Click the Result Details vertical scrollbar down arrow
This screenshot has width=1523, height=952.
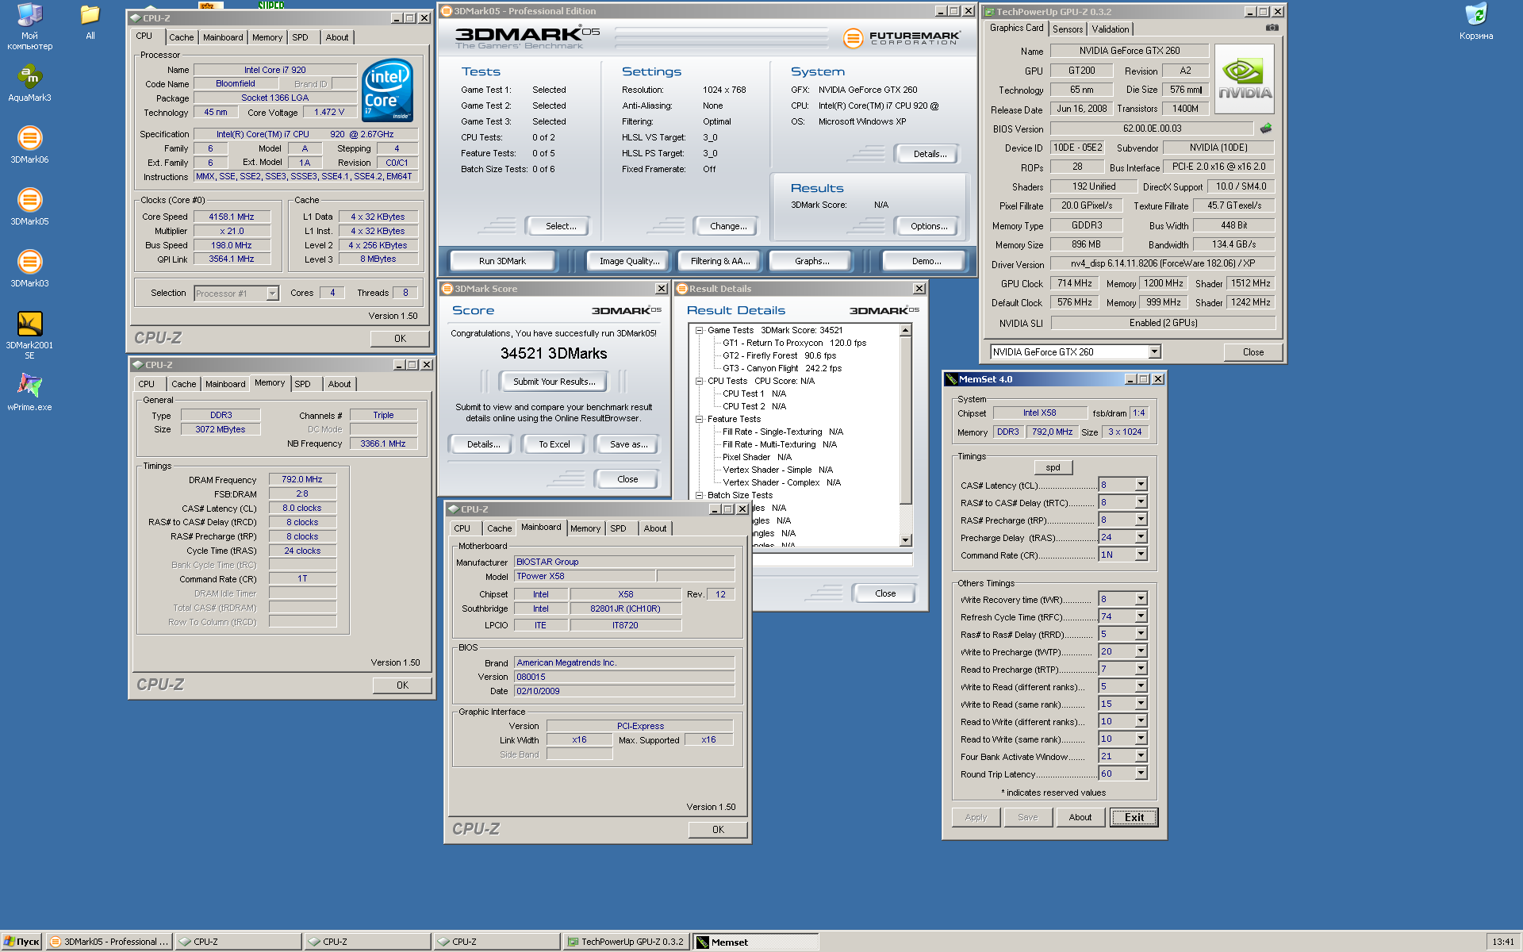point(906,540)
